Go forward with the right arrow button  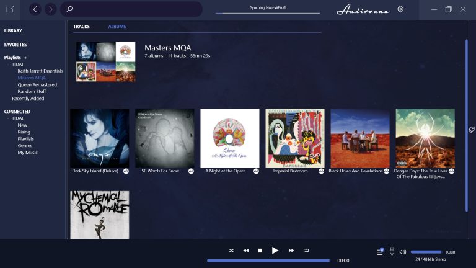click(x=50, y=9)
